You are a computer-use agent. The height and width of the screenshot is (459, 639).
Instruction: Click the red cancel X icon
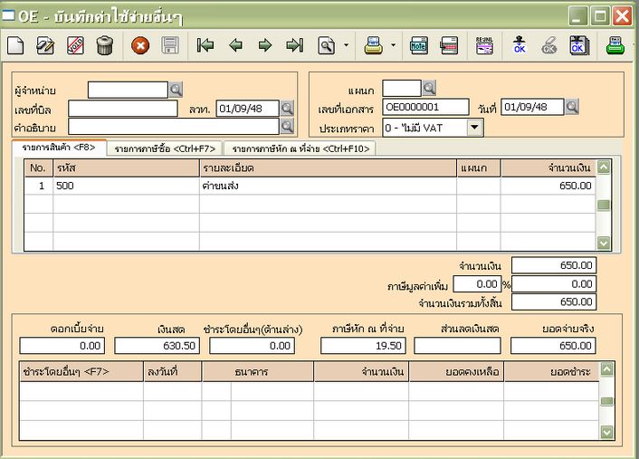(x=140, y=44)
